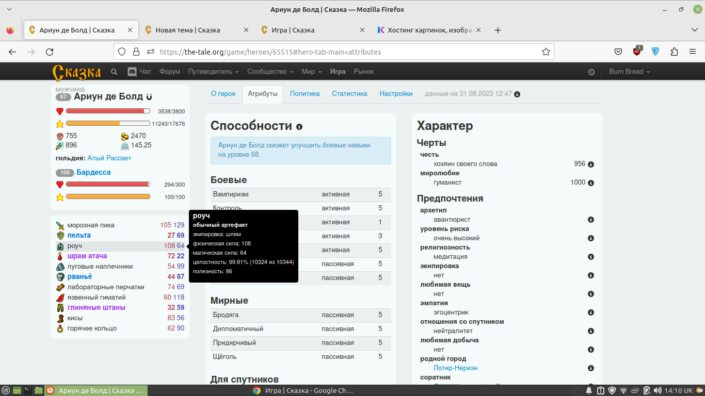Viewport: 705px width, 396px height.
Task: Click info icon next to честь value 956
Action: [591, 164]
